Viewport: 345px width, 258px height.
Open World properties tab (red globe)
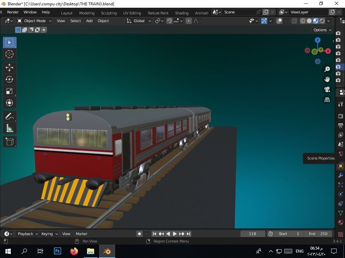pos(340,154)
